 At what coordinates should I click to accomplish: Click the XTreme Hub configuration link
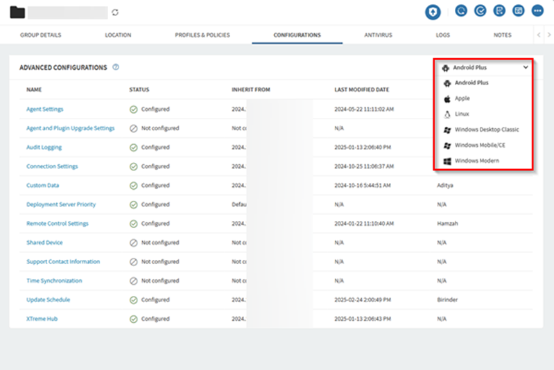pyautogui.click(x=42, y=319)
